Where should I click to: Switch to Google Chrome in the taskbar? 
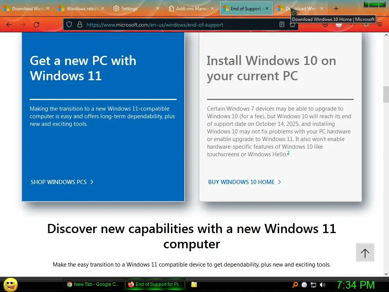coord(93,284)
